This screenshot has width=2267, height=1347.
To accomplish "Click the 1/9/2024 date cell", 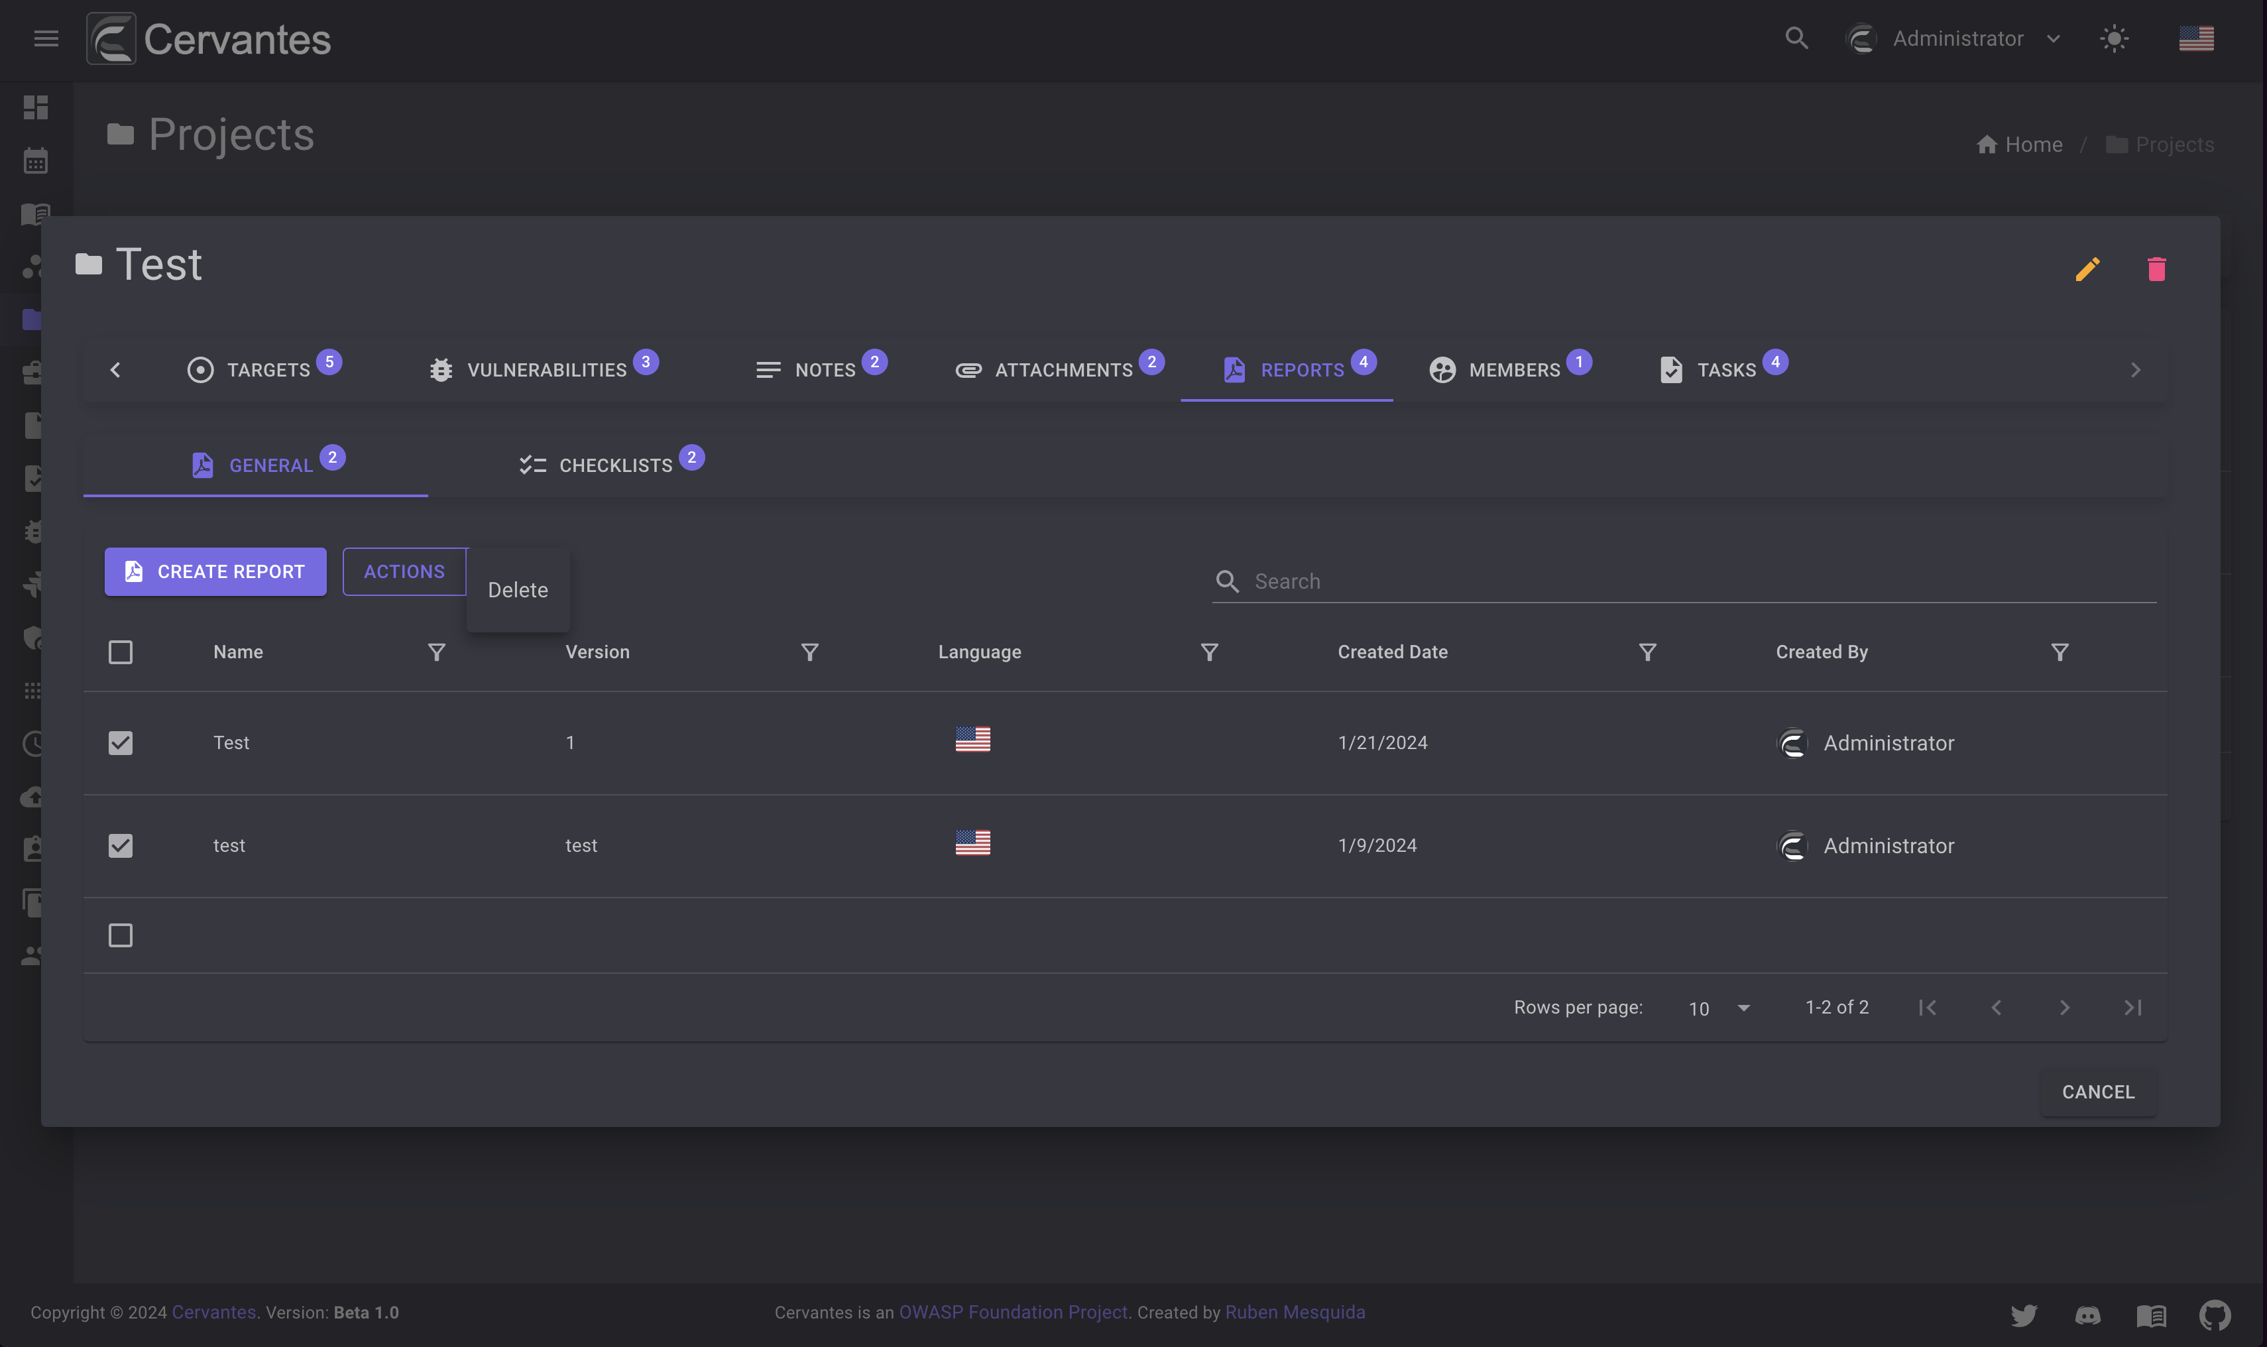I will click(1377, 845).
